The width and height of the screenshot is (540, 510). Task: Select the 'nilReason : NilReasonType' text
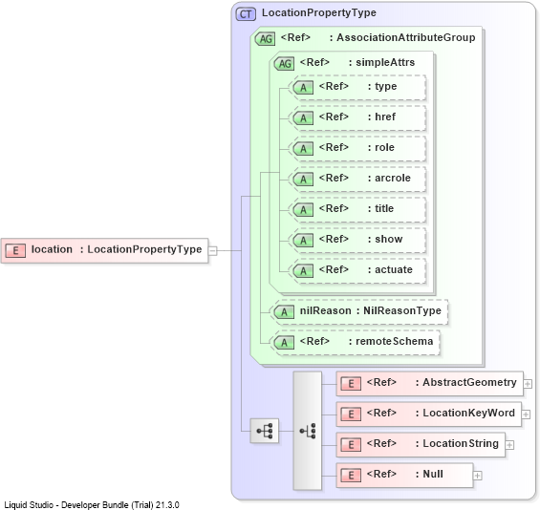tap(370, 310)
